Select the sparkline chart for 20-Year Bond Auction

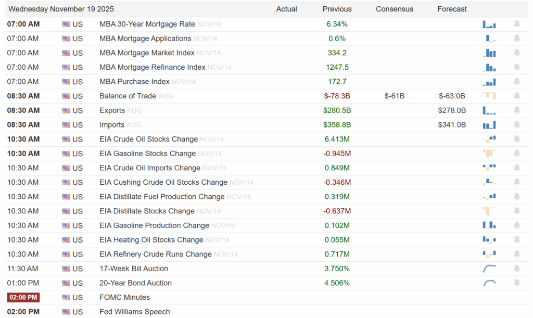point(489,283)
